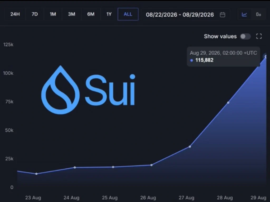Image resolution: width=270 pixels, height=202 pixels.
Task: Click the 50k axis label
Action: [9, 130]
